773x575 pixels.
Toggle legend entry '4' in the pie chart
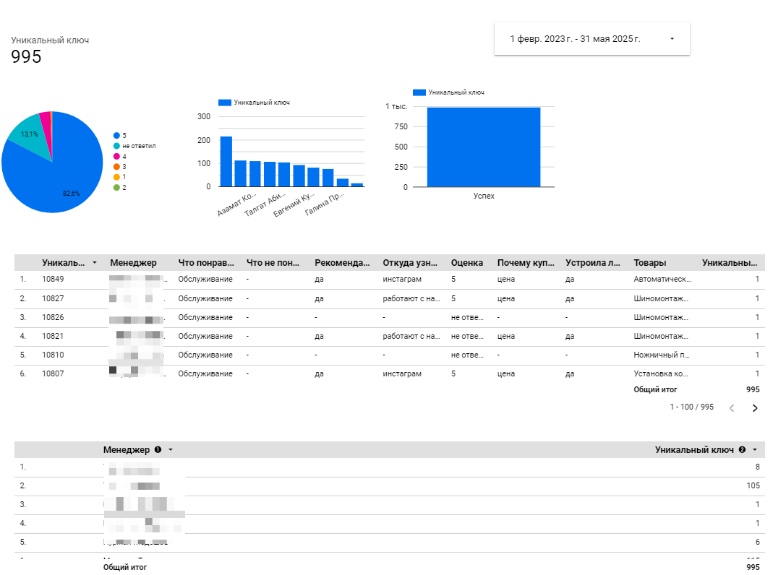click(x=124, y=156)
